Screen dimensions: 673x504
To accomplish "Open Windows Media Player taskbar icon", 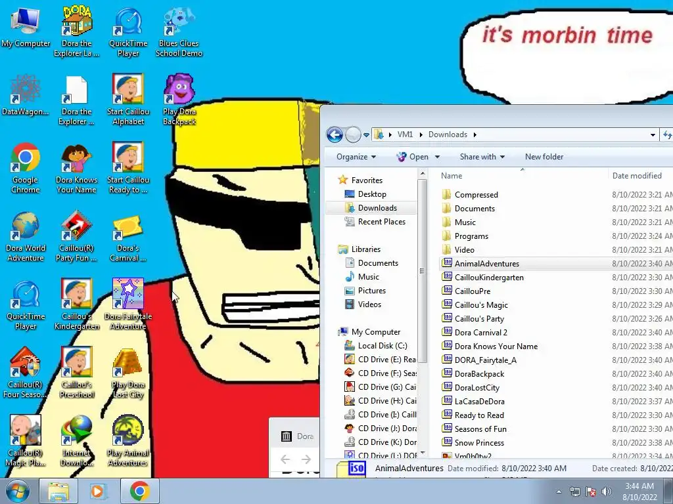I will click(x=99, y=491).
